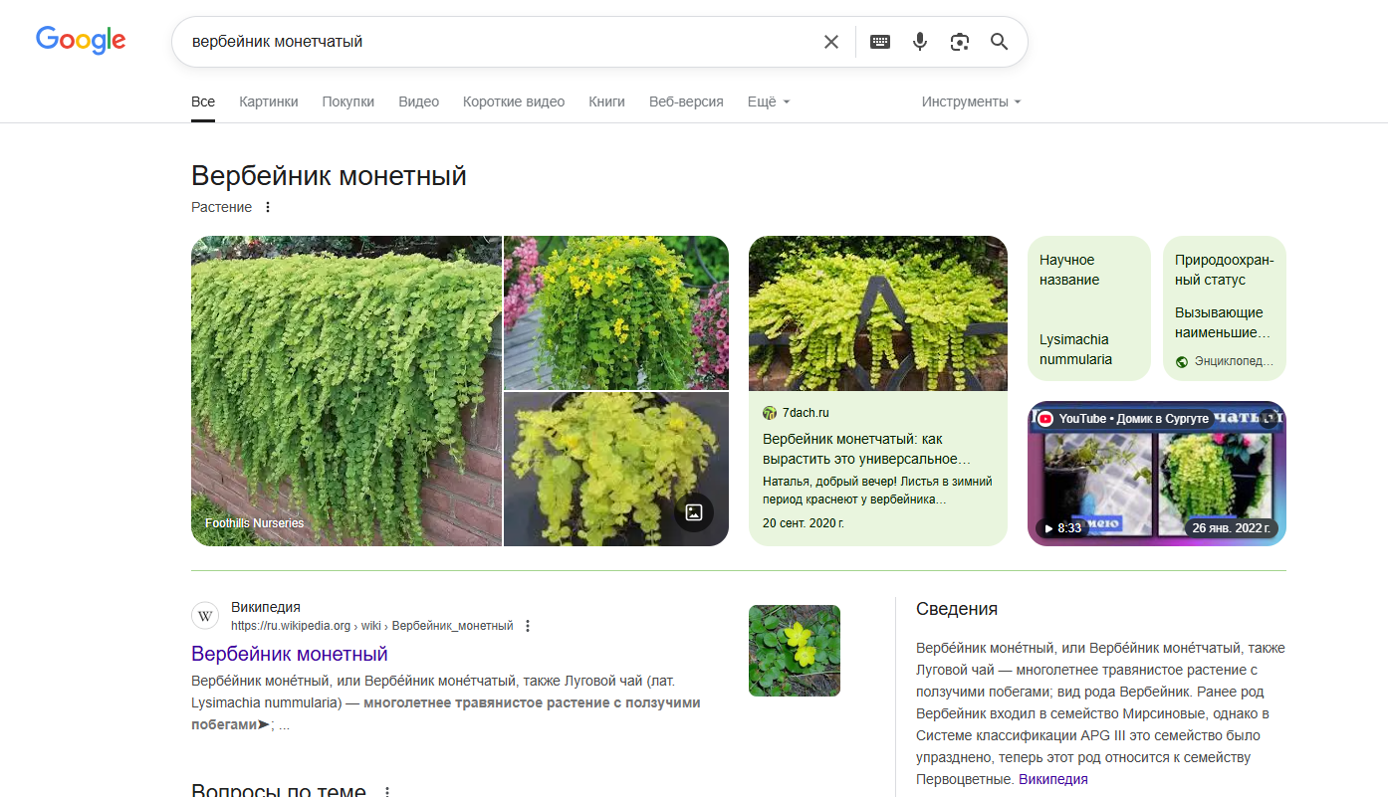Open the Foothills Nurseries plant image
Screen dimensions: 1388x797
pyautogui.click(x=346, y=390)
